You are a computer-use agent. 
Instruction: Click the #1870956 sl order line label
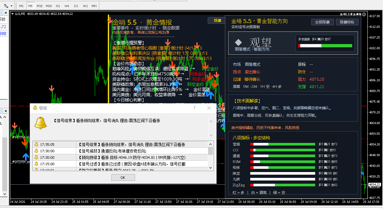20,137
